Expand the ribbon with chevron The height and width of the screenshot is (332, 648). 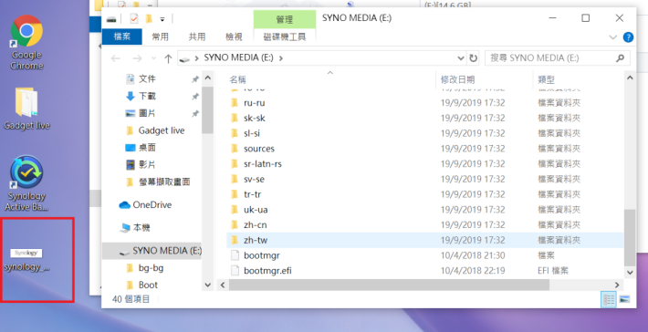click(612, 37)
